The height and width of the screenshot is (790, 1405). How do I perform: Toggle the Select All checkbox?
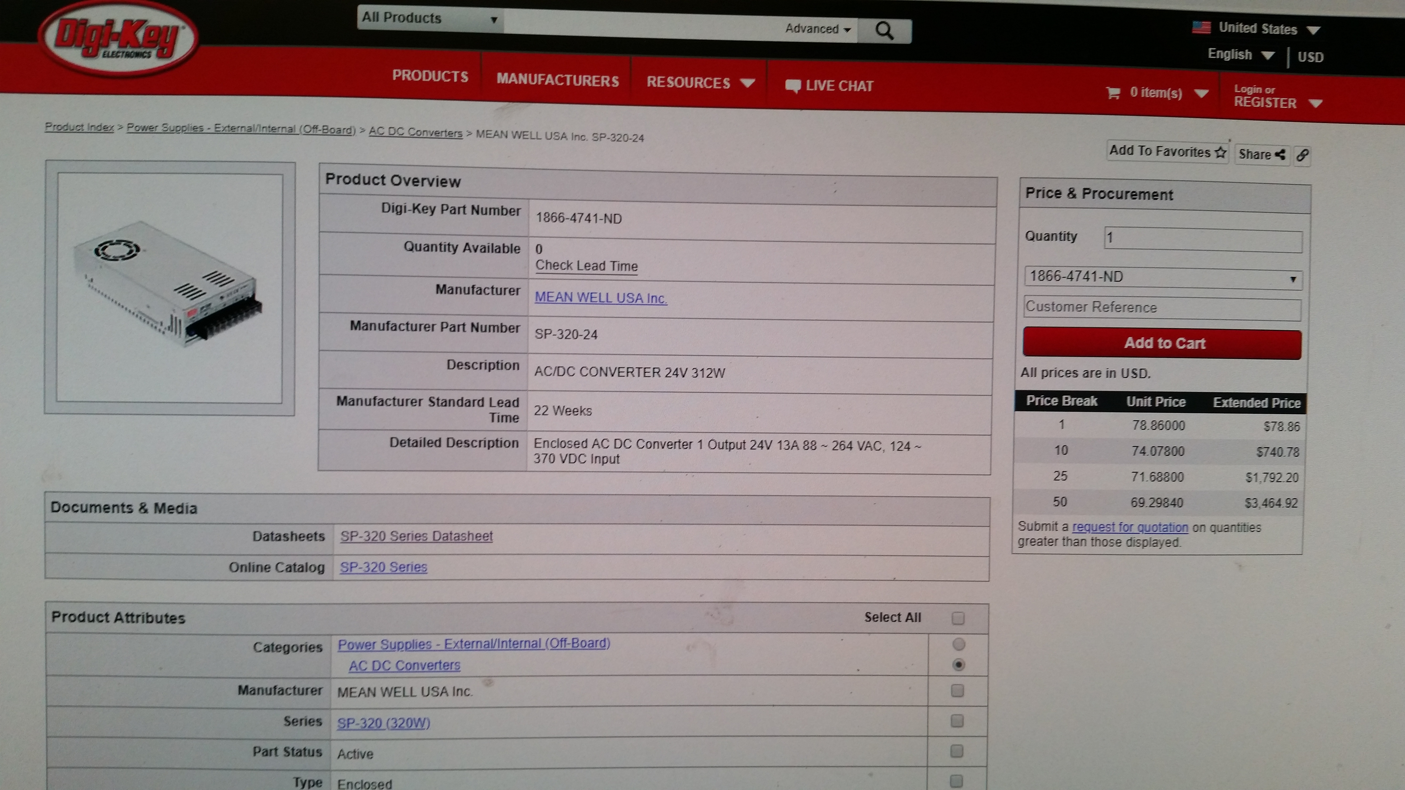click(x=958, y=618)
